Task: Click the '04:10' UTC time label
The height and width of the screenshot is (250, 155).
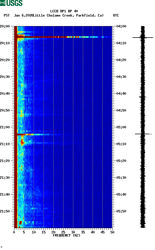Action: (121, 43)
